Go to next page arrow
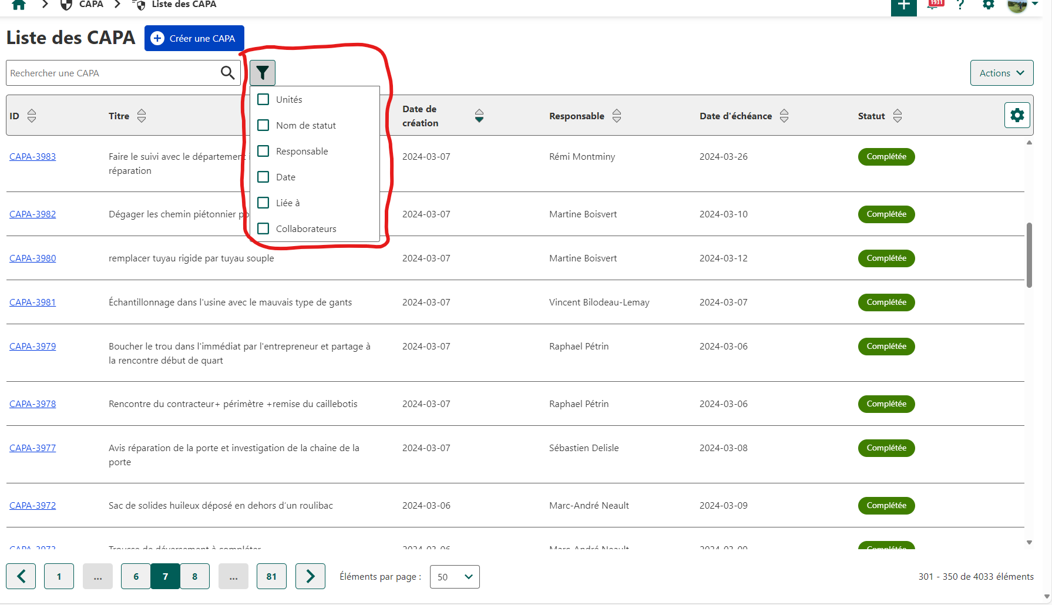 click(310, 576)
